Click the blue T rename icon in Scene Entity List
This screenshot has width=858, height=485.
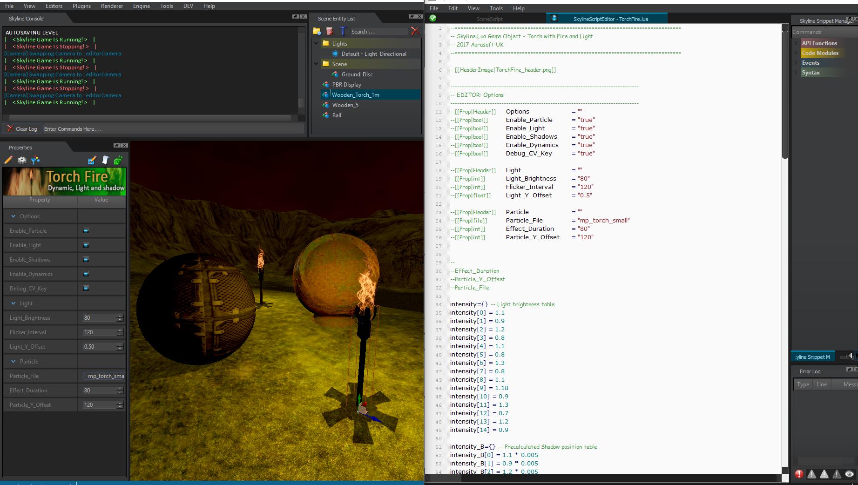click(343, 31)
